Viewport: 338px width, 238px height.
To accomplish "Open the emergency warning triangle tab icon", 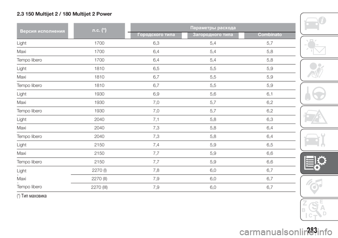I will pos(319,117).
